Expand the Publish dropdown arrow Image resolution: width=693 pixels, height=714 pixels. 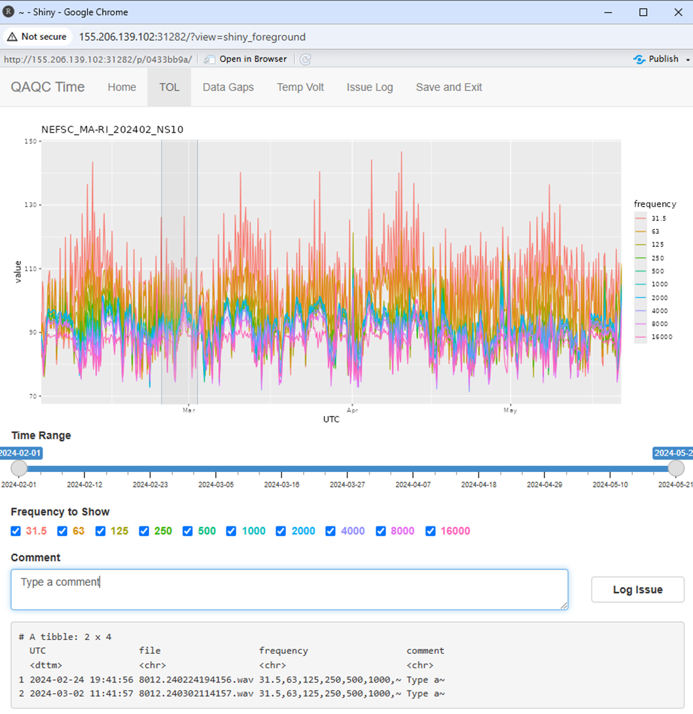687,59
